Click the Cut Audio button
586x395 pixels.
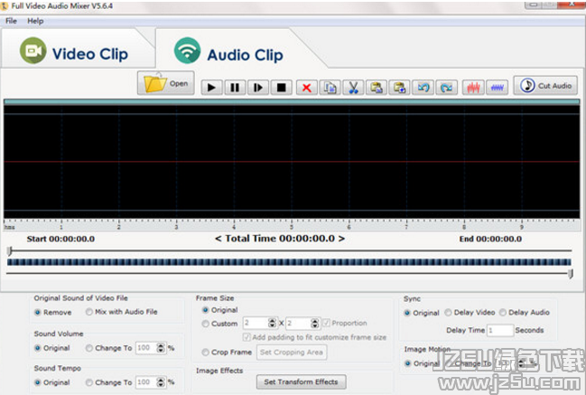(x=545, y=85)
